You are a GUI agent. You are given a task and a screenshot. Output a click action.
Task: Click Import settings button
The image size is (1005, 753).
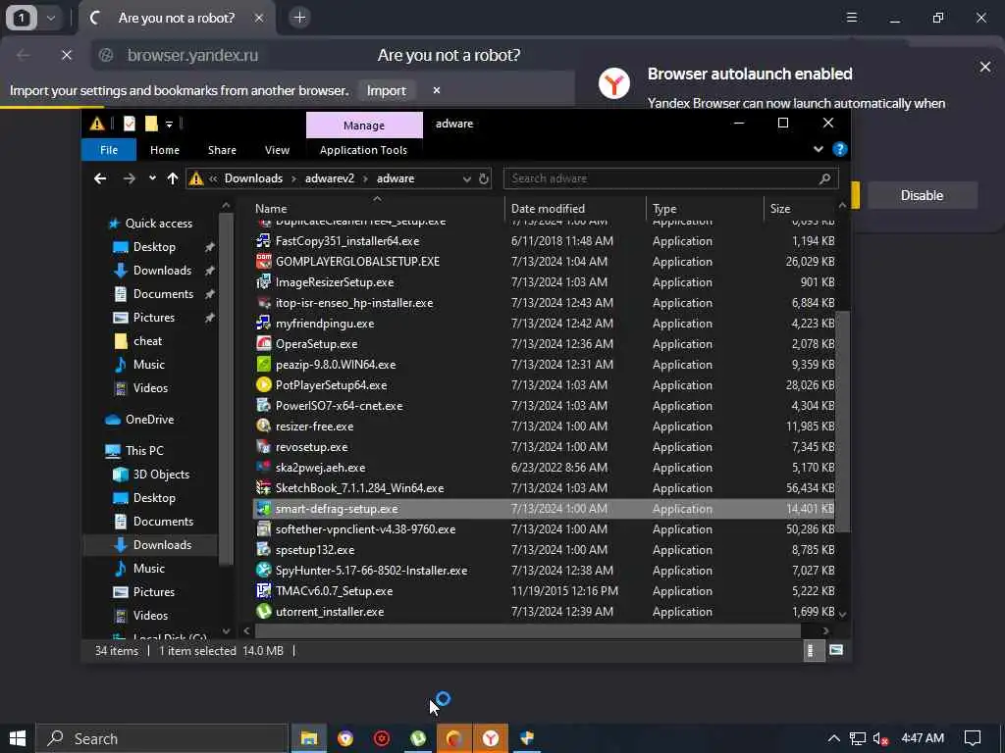(387, 90)
